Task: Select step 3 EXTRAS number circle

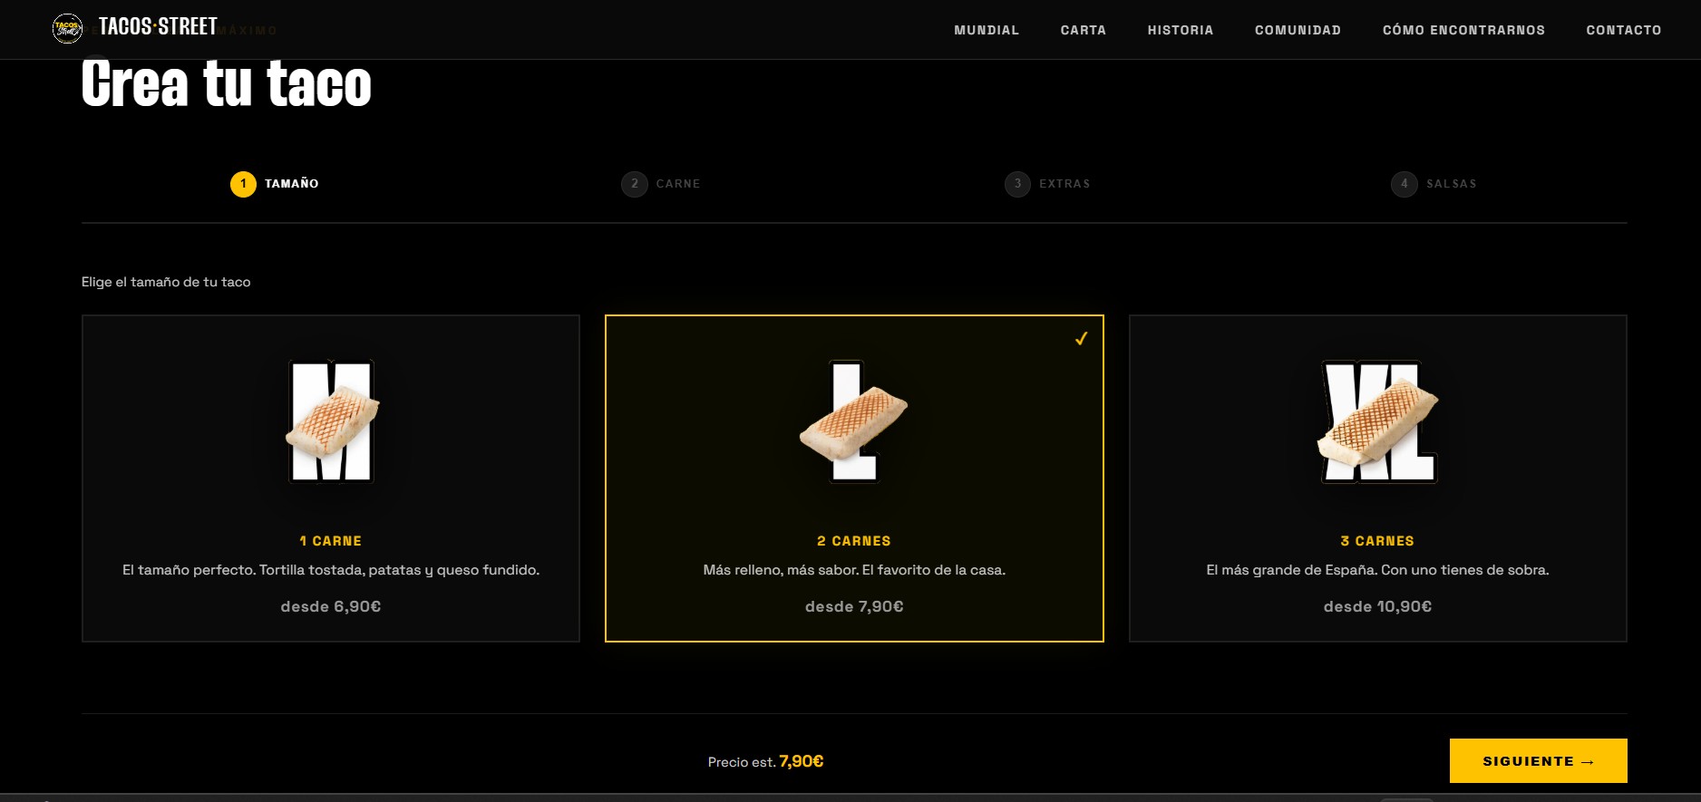Action: (1017, 184)
